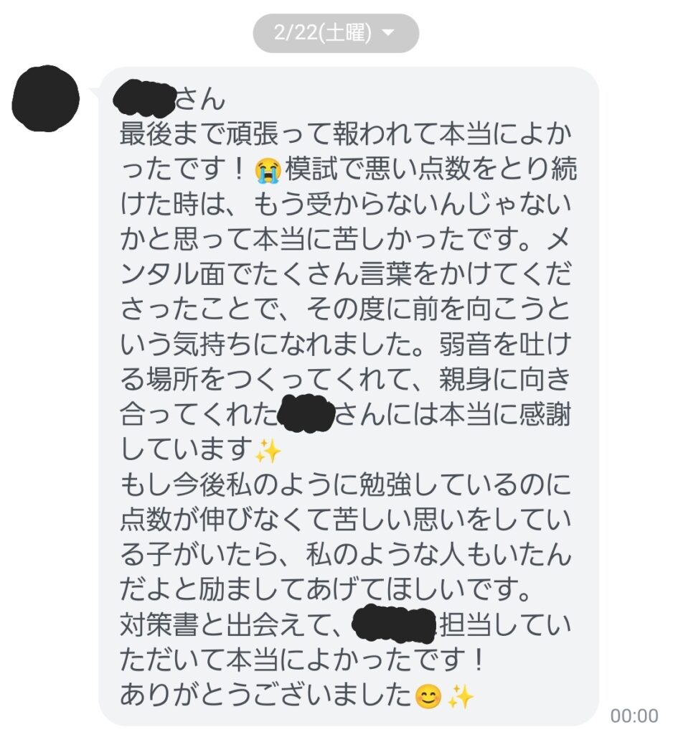Tap the line もし今後私のように勉強しているのに

(x=346, y=484)
